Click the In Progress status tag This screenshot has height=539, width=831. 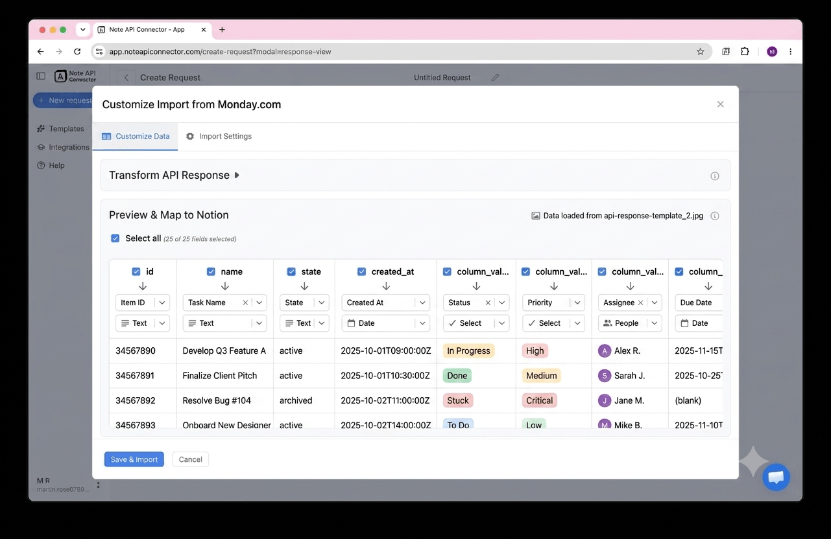coord(468,351)
